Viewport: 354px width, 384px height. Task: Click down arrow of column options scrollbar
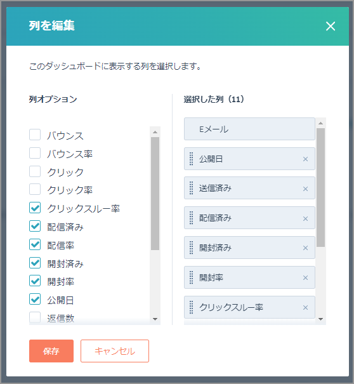tap(155, 319)
